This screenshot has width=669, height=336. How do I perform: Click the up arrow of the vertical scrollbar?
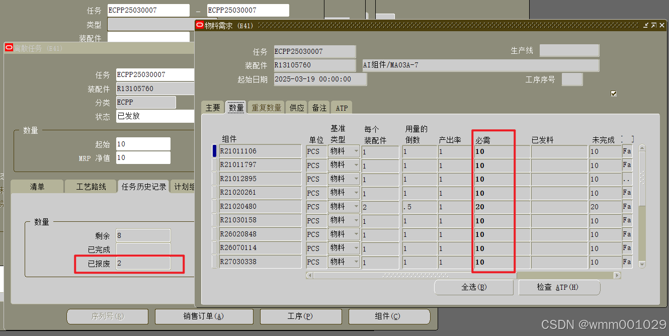tap(643, 147)
